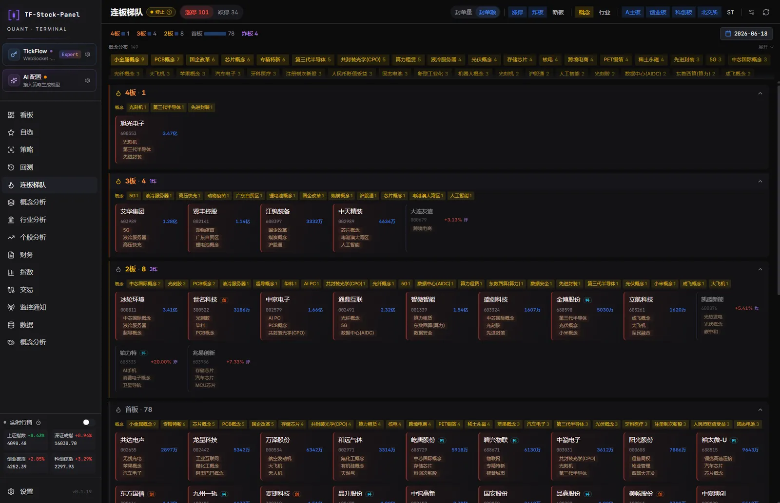
Task: Click the timer icon next to 实时行情
Action: [39, 422]
